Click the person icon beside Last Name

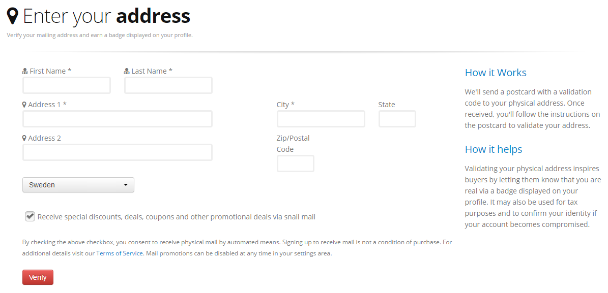[127, 72]
